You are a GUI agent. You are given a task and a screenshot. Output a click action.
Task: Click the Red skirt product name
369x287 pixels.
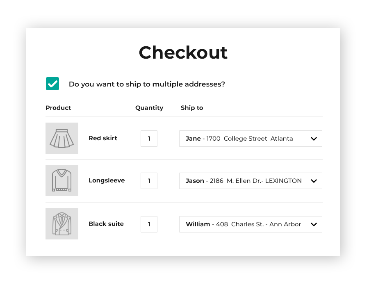pos(103,138)
